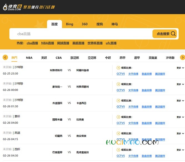Open 動畫直播 for 巴塞罗那 match
Image resolution: width=185 pixels, height=162 pixels.
147,156
